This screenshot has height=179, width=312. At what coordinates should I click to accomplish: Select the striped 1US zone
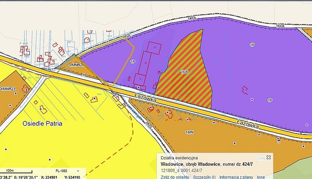point(185,71)
